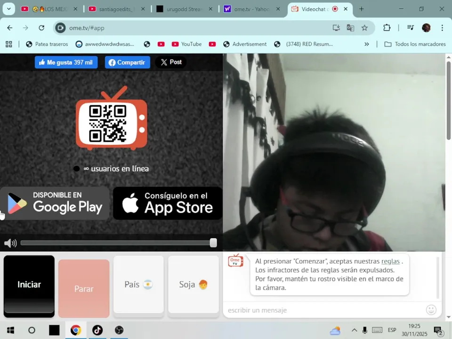Image resolution: width=452 pixels, height=339 pixels.
Task: Close the Videochat tab
Action: 345,9
